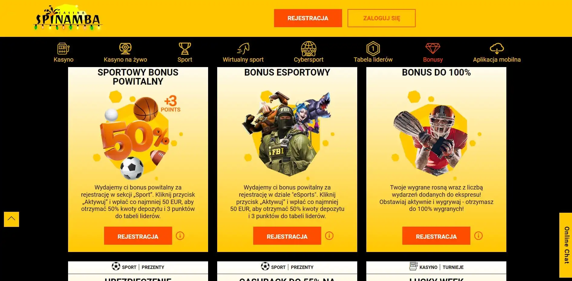Click the scroll-to-top arrow button
This screenshot has height=281, width=572.
[11, 219]
